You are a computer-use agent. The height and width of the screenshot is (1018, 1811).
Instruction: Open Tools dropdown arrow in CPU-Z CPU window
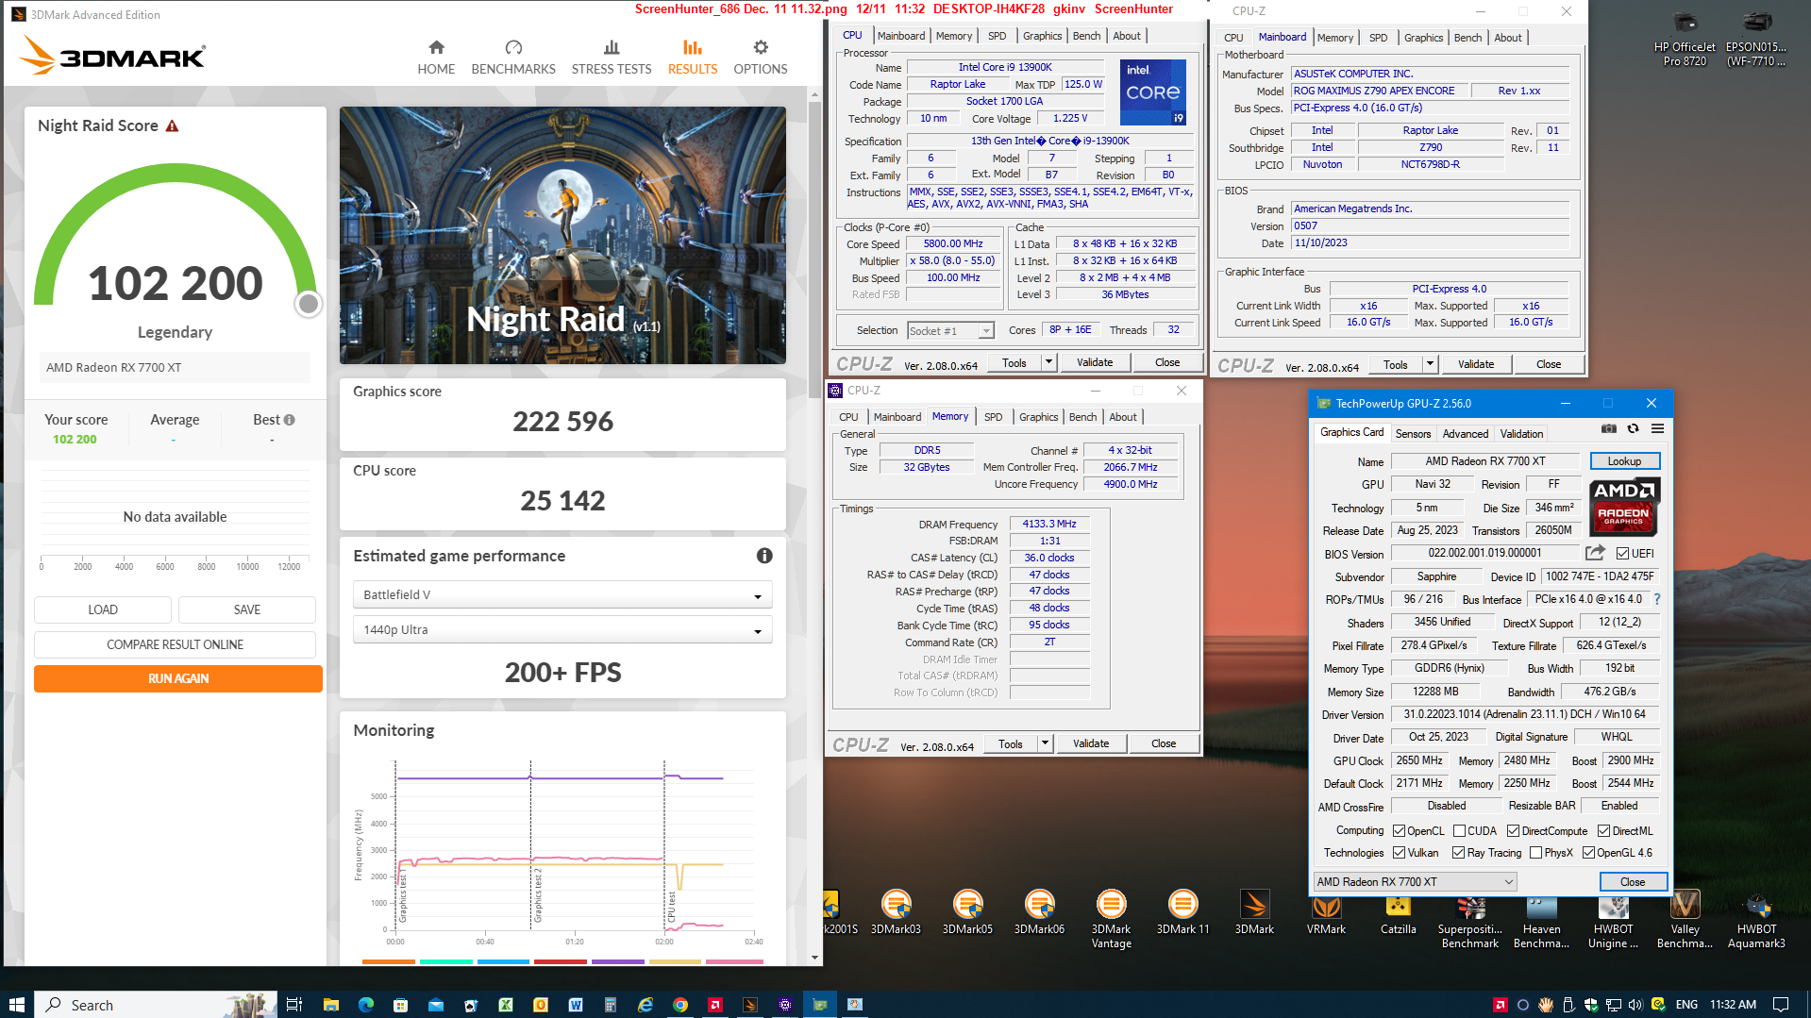[x=1048, y=362]
